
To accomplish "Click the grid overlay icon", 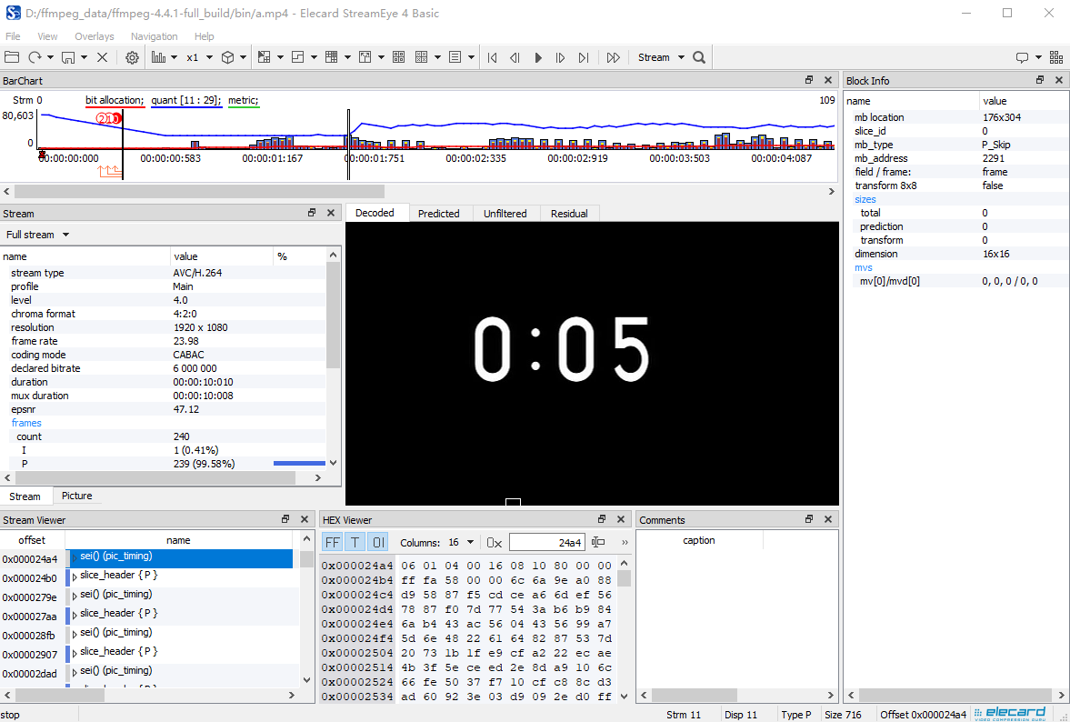I will 332,57.
